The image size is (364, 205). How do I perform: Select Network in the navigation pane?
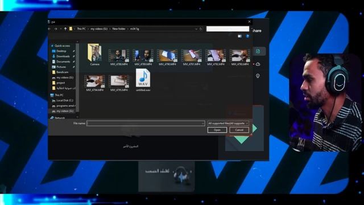pyautogui.click(x=60, y=118)
